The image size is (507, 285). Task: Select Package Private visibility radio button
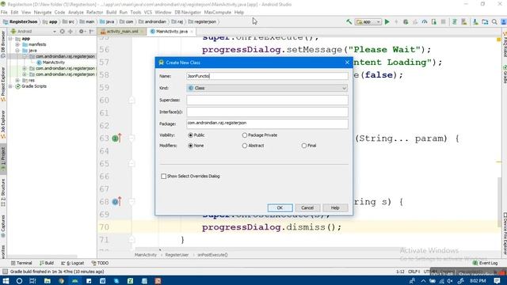pyautogui.click(x=245, y=135)
